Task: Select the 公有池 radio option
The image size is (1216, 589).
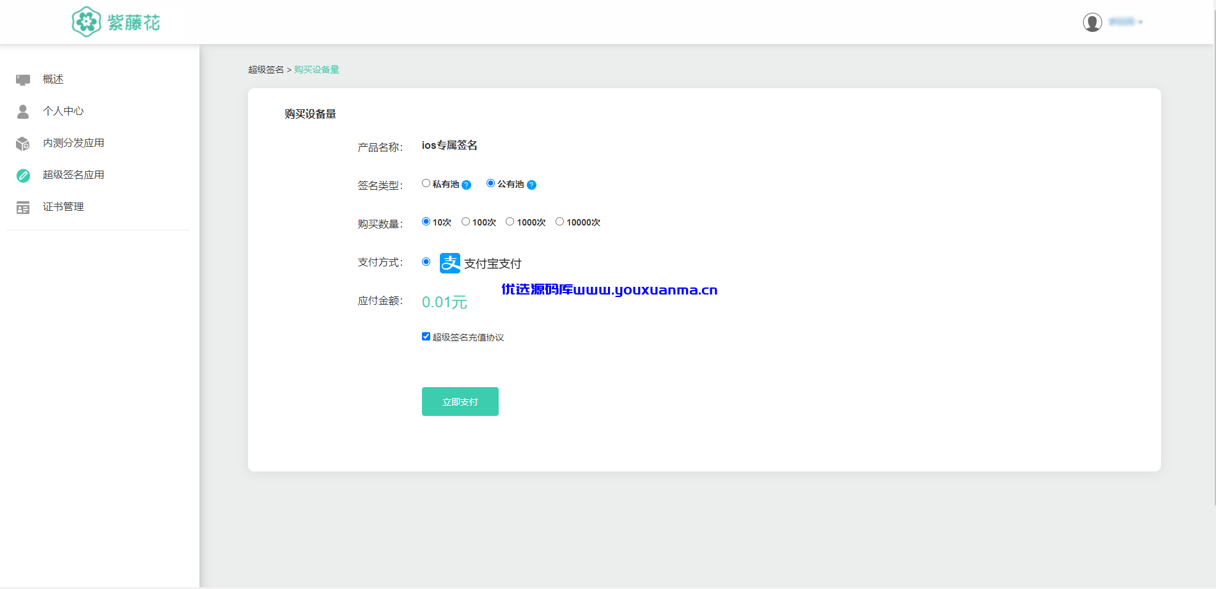Action: click(x=490, y=183)
